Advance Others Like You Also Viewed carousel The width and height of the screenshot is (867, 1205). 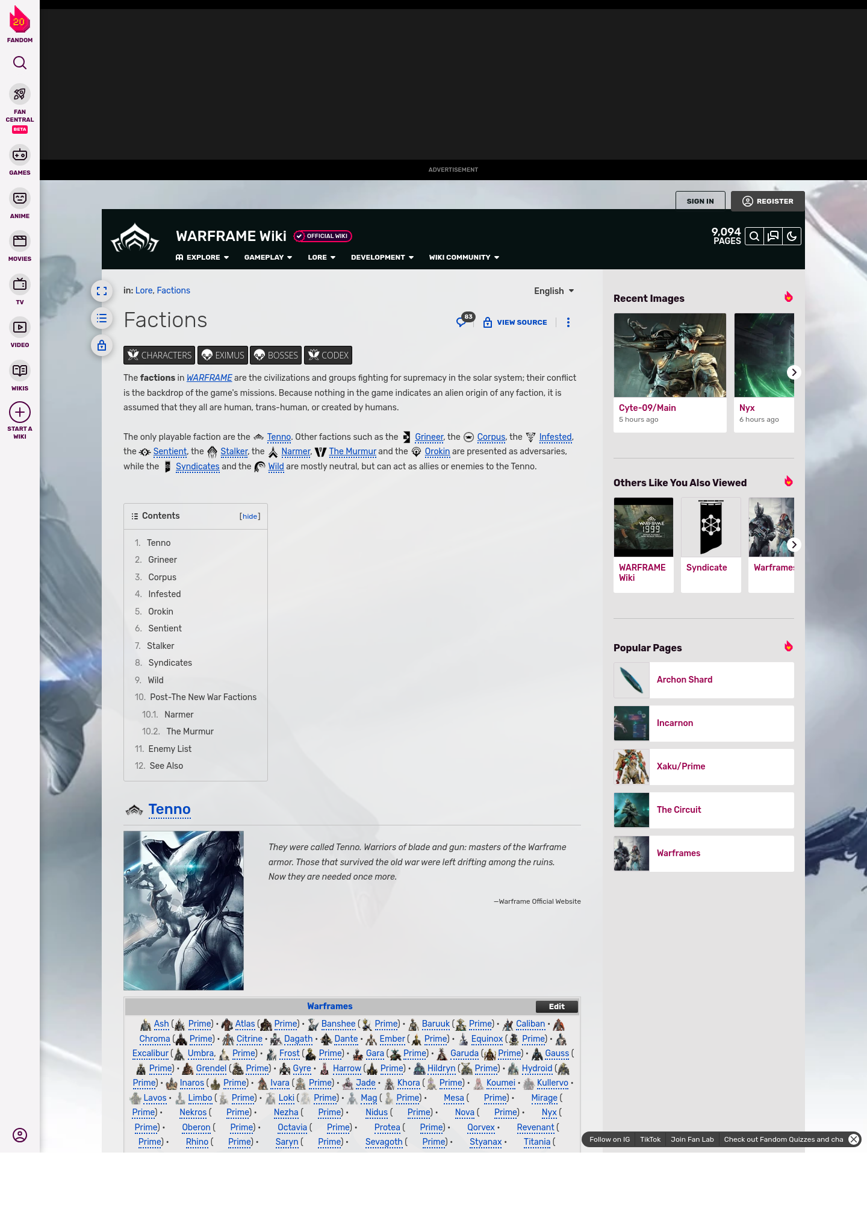click(x=794, y=545)
